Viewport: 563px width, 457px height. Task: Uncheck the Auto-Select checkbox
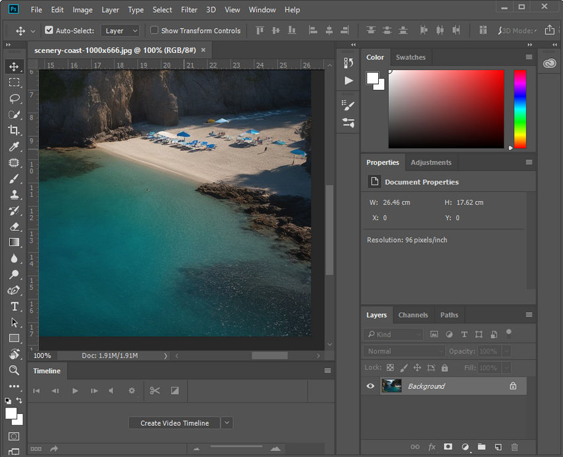click(49, 30)
